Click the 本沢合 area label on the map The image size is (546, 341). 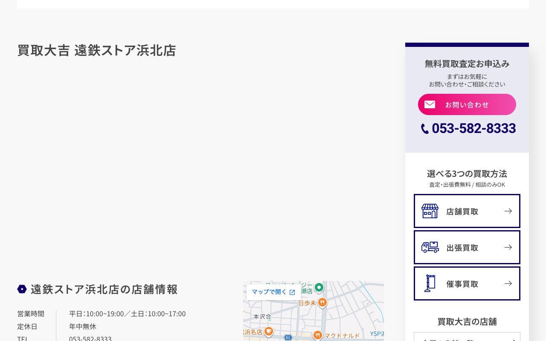pos(262,317)
